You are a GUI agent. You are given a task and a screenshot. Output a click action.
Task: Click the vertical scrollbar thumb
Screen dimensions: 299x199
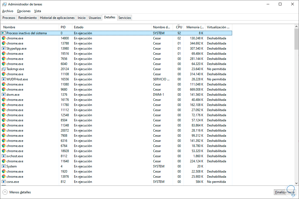tap(296, 39)
